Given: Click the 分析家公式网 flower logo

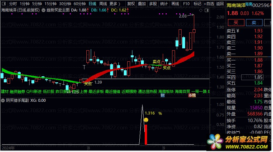Looking at the screenshot, I should [215, 142].
